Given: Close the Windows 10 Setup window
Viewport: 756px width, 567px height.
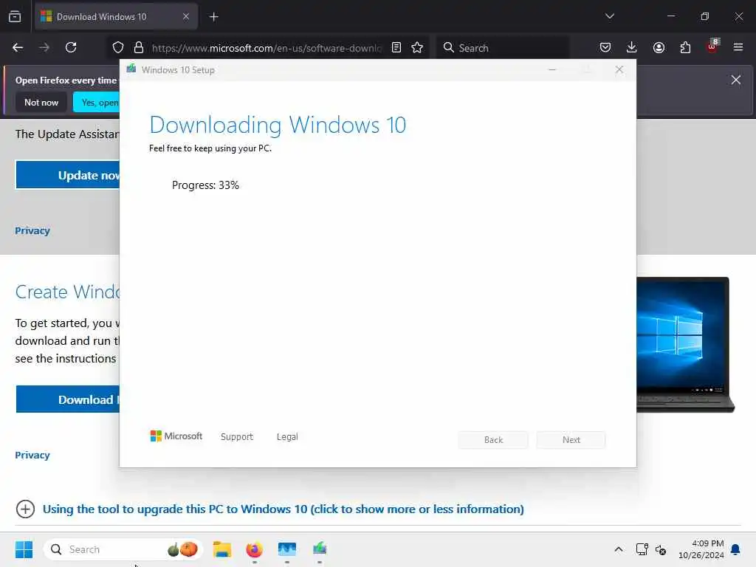Looking at the screenshot, I should pyautogui.click(x=619, y=70).
